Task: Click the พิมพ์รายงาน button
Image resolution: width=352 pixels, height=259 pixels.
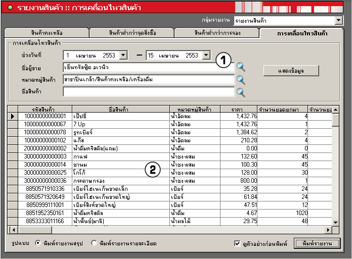Action: pos(317,244)
